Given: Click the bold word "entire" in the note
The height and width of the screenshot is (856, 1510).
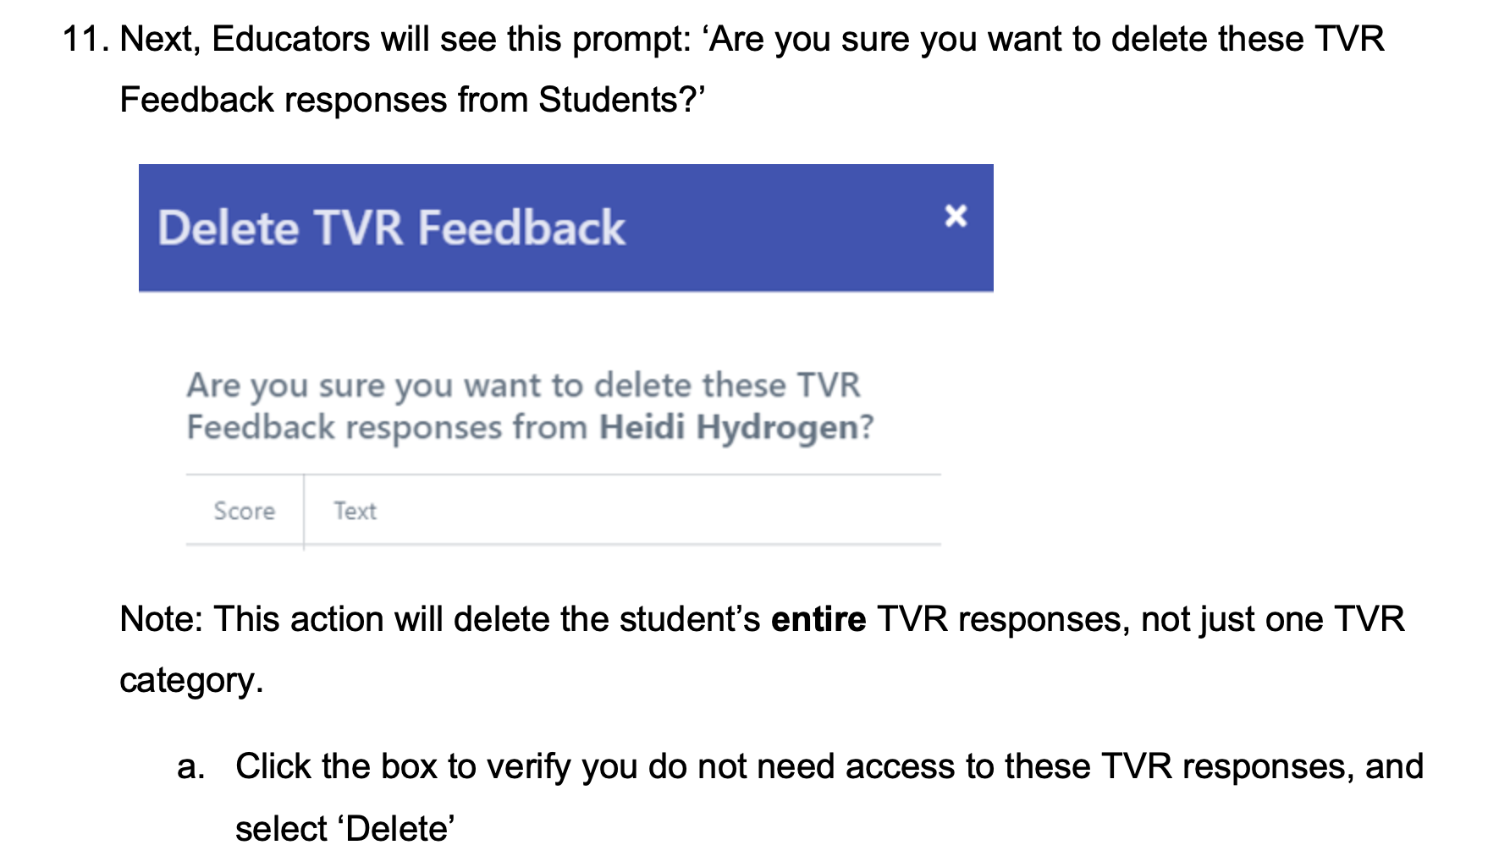Looking at the screenshot, I should click(x=818, y=619).
